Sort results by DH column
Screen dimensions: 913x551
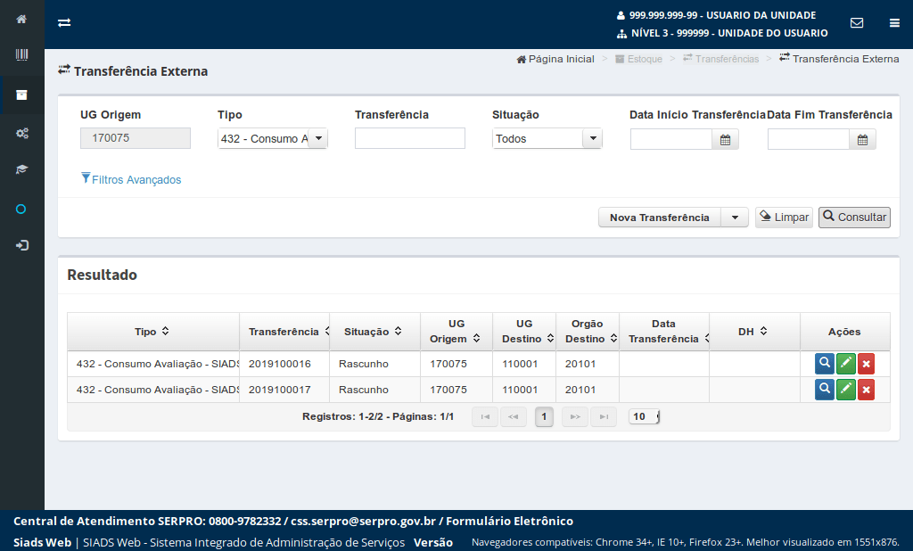763,331
